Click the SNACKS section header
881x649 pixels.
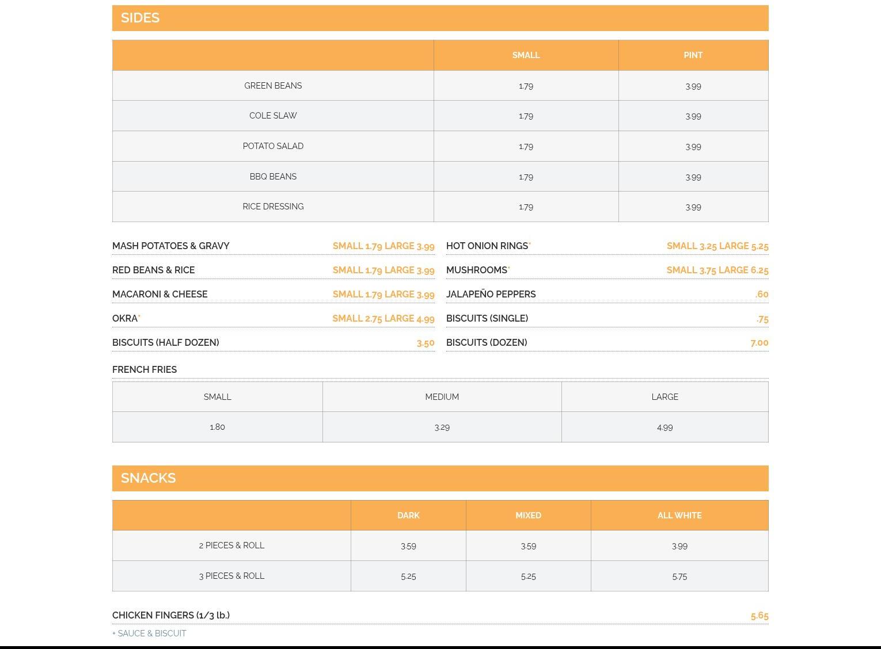(x=148, y=478)
